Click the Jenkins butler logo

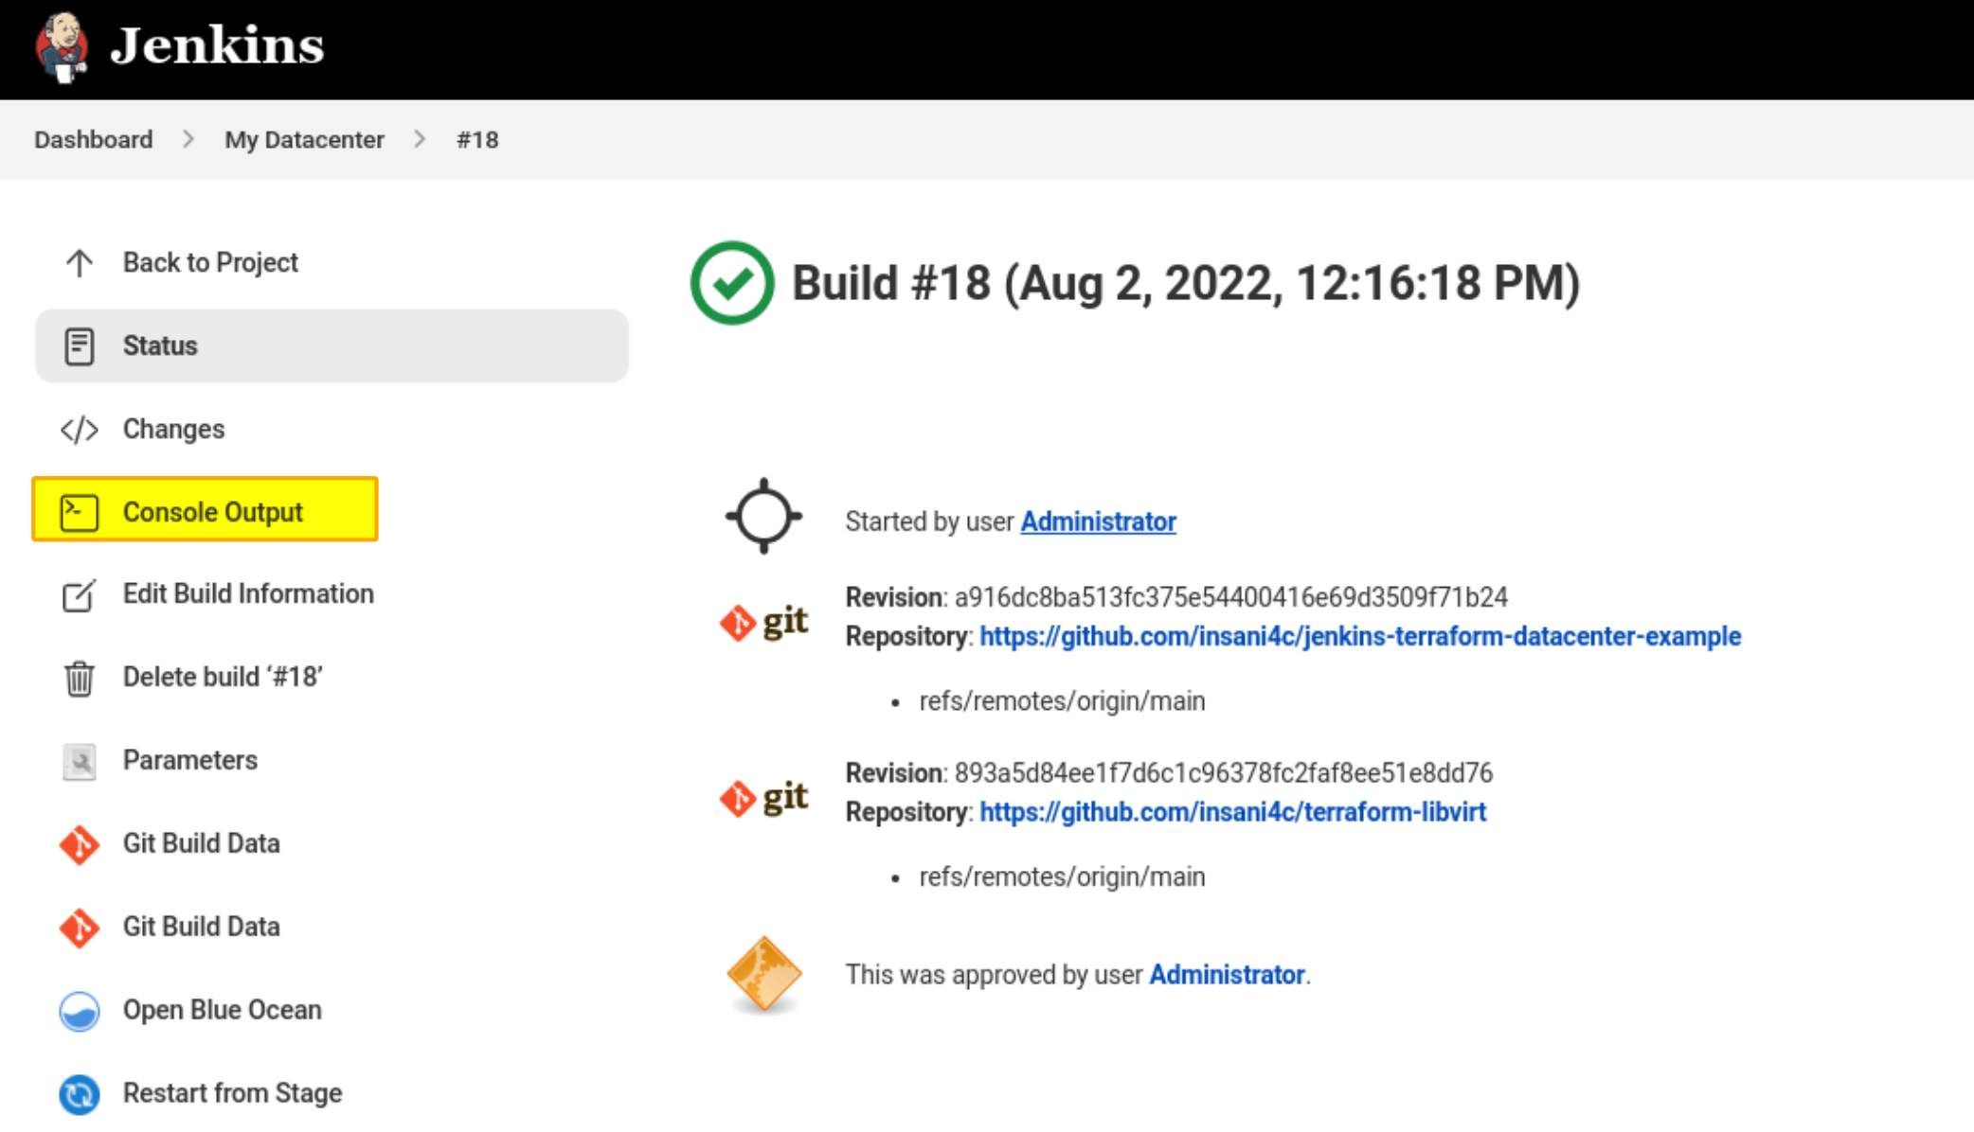point(63,47)
